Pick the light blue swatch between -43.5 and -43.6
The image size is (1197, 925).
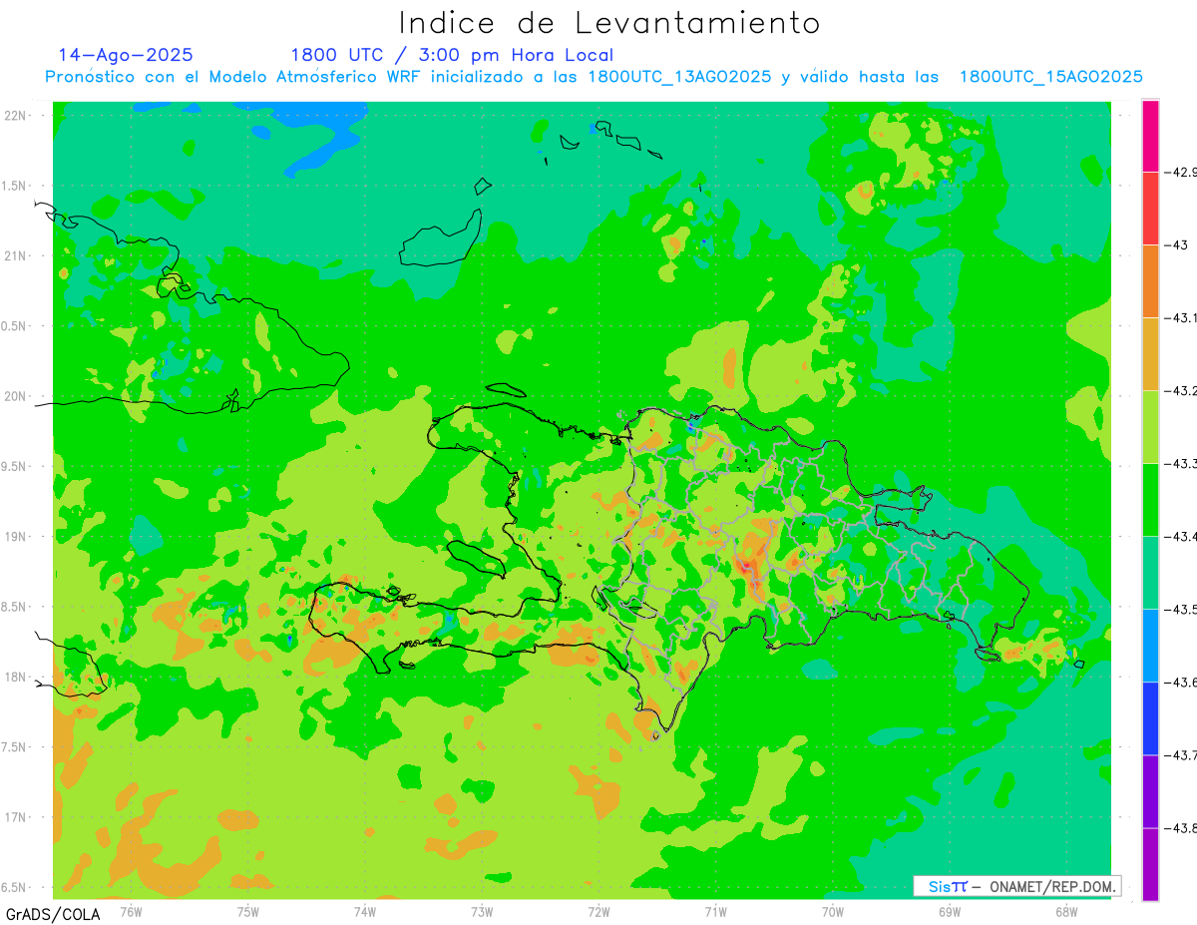click(x=1150, y=646)
